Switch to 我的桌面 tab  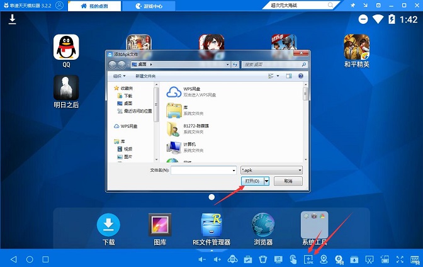pyautogui.click(x=94, y=6)
